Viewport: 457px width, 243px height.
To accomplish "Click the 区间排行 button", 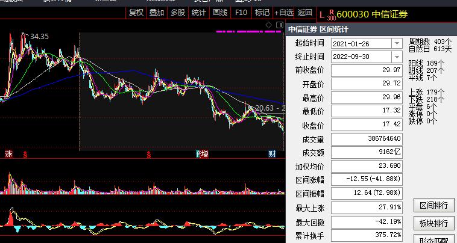I will pyautogui.click(x=434, y=206).
